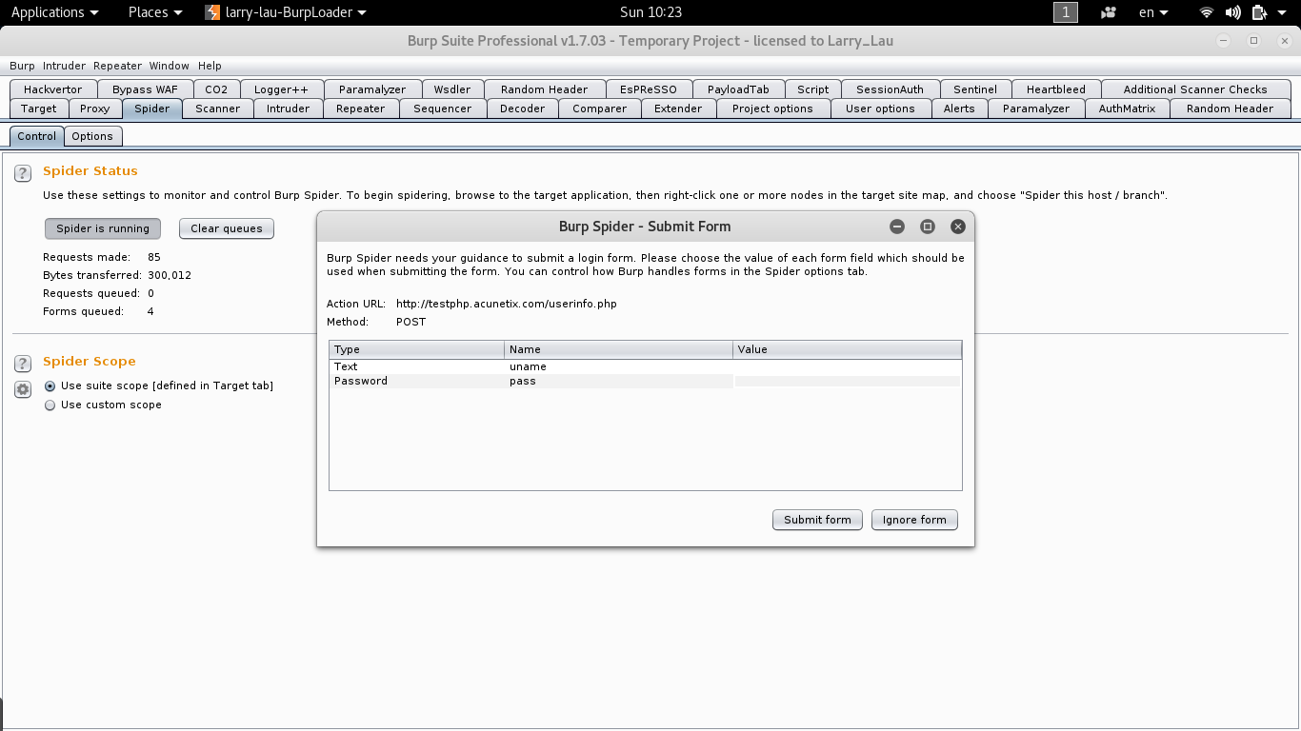Open the Comparer tab

click(600, 109)
